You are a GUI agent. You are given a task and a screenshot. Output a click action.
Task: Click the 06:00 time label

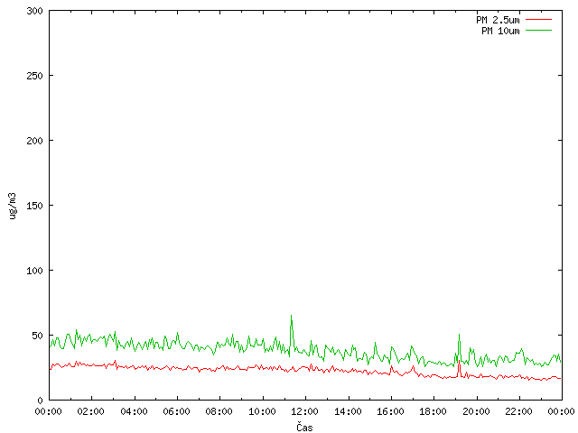point(177,411)
